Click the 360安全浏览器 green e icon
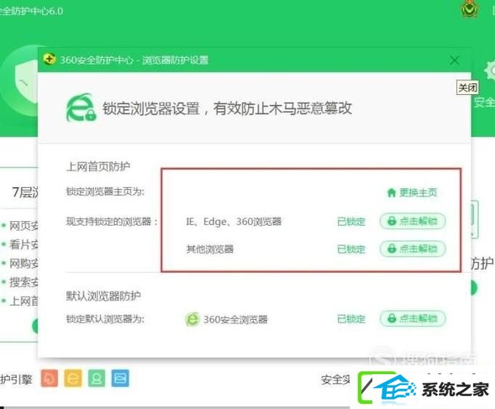This screenshot has height=409, width=495. click(192, 320)
